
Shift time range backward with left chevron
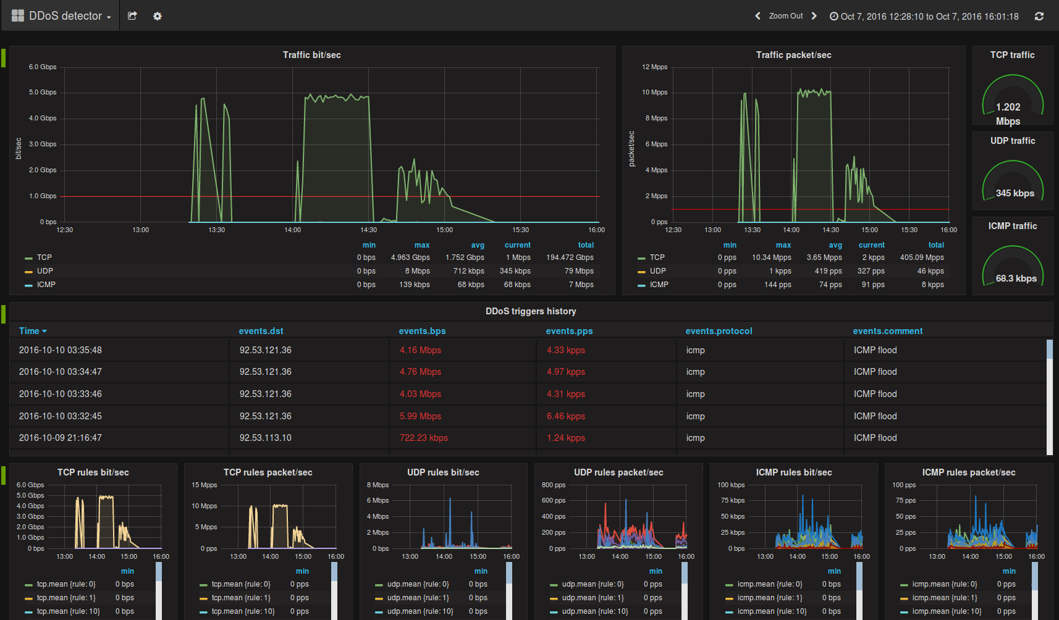(757, 16)
